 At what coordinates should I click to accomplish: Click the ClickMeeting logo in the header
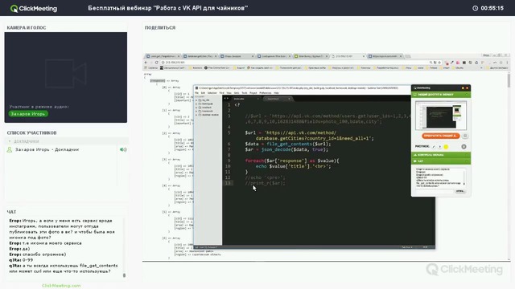34,8
